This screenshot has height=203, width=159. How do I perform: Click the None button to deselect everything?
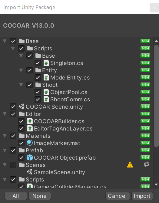click(x=40, y=196)
